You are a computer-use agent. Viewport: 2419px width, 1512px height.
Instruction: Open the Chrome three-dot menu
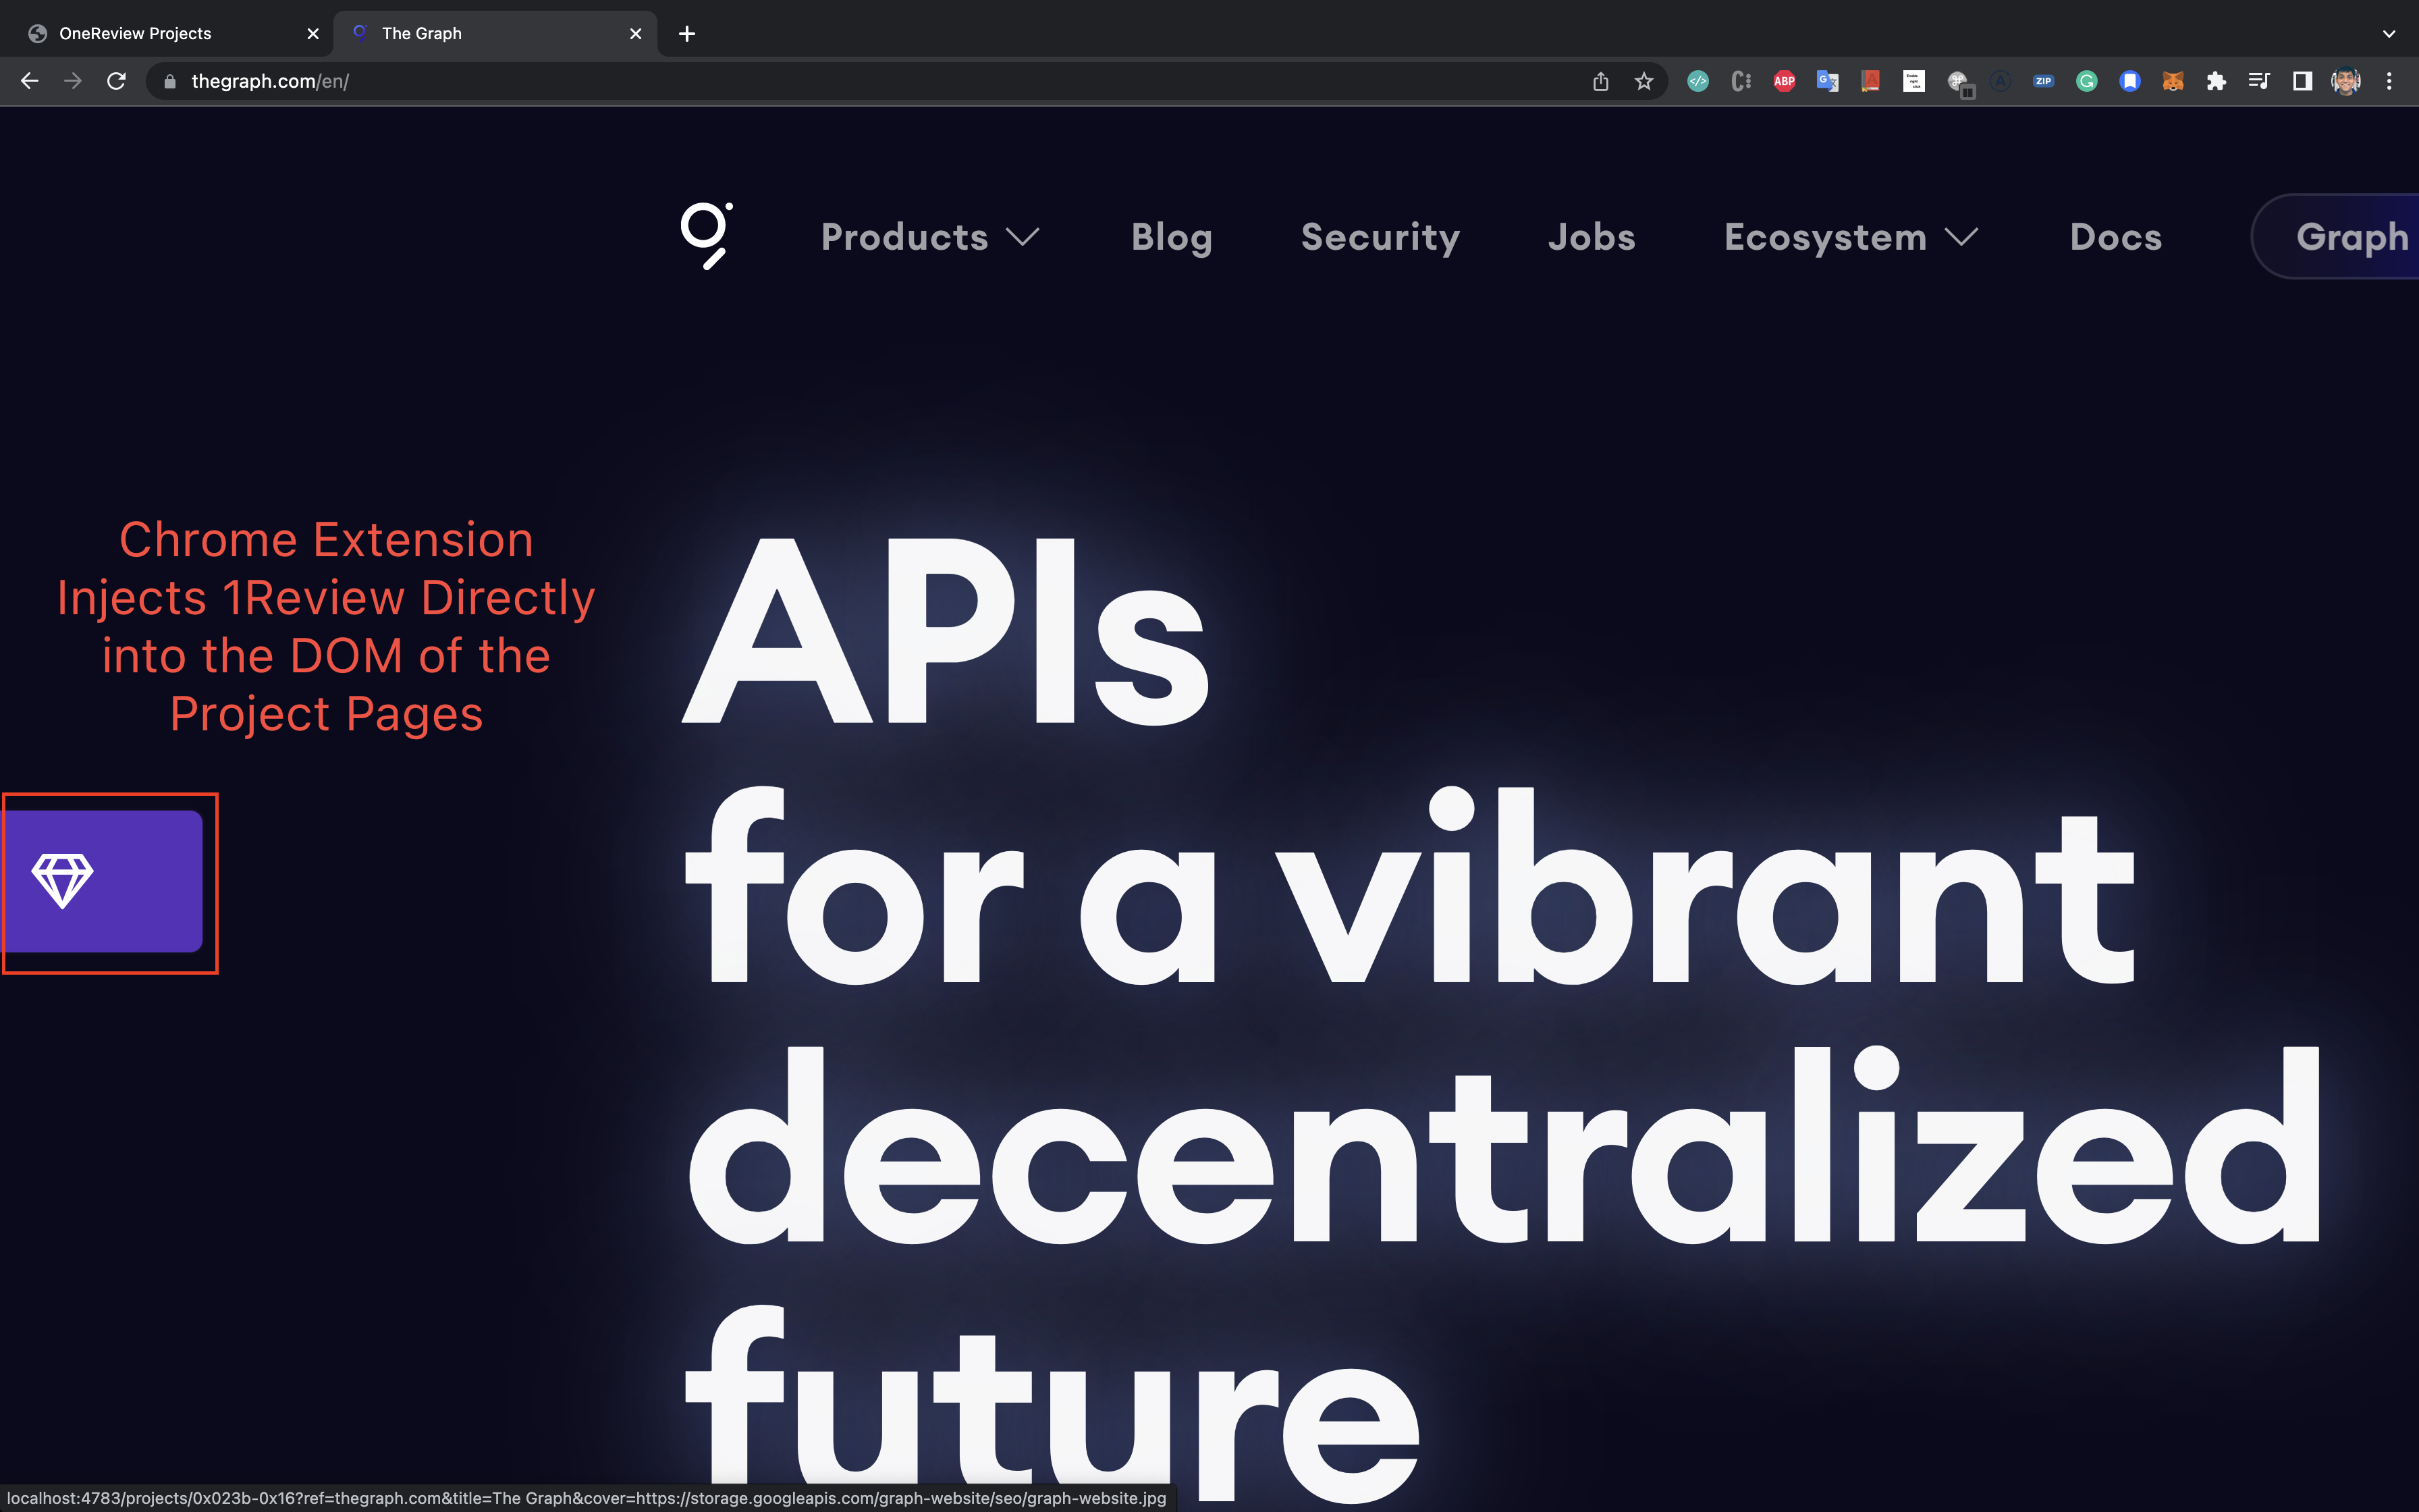click(2389, 81)
